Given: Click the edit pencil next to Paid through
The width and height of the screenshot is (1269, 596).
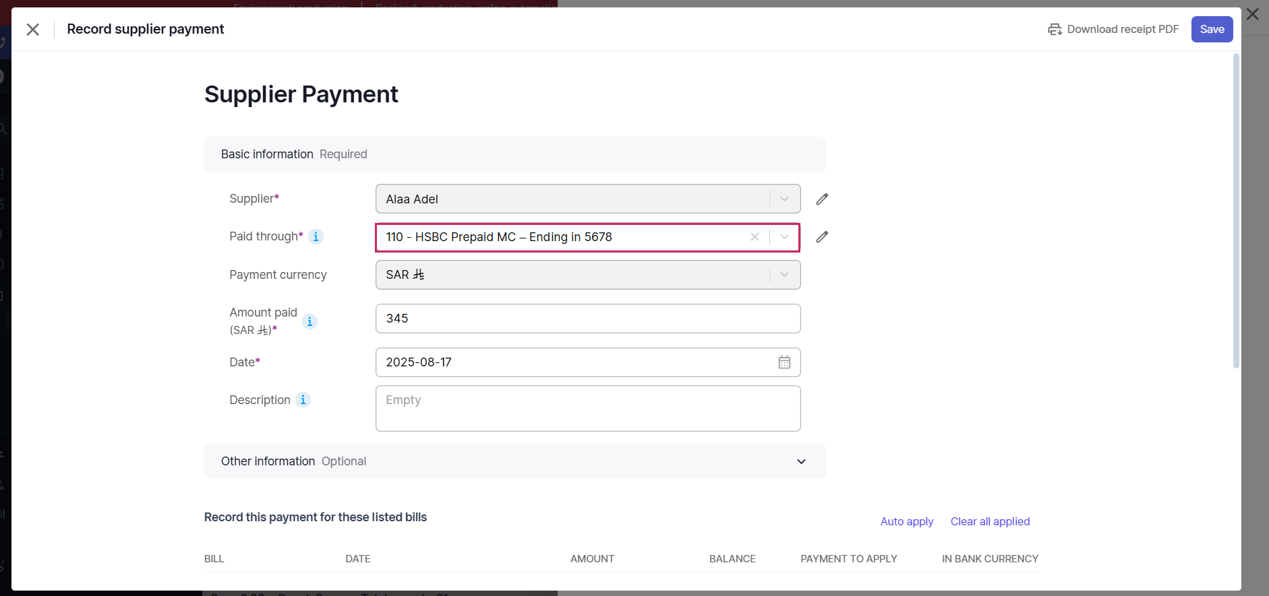Looking at the screenshot, I should point(821,237).
